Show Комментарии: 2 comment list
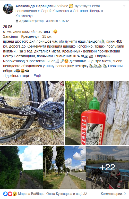Screen dimensions: 129x199 (x=113, y=194)
